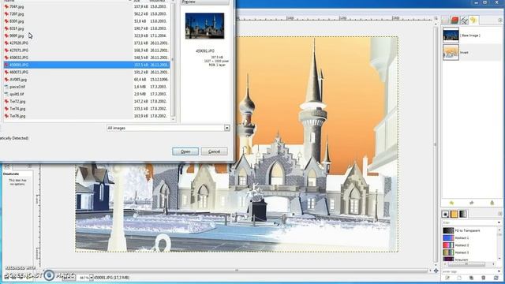Click the Redo arrow below history list
505x284 pixels.
click(472, 203)
